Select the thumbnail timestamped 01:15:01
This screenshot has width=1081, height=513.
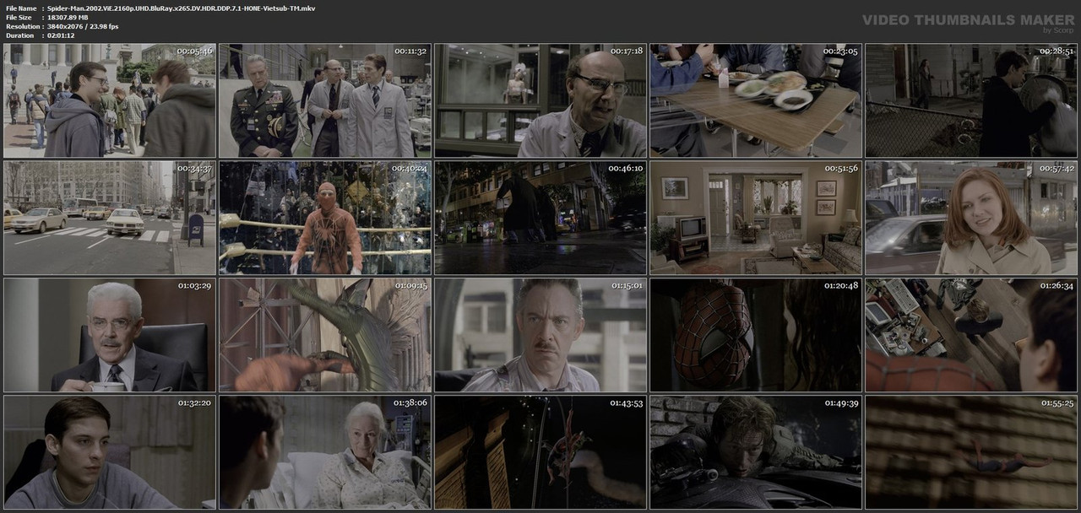click(x=540, y=335)
